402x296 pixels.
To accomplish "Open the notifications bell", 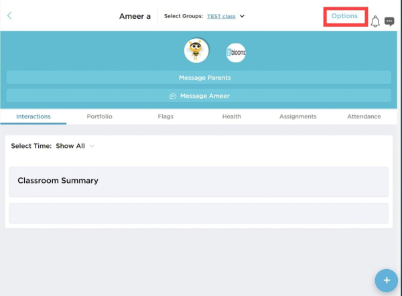I will [375, 21].
